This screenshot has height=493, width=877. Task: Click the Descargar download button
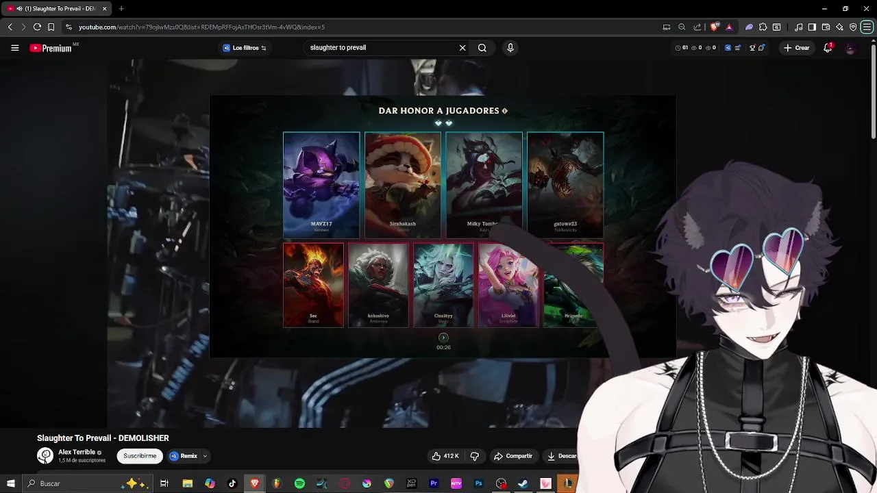click(x=563, y=456)
